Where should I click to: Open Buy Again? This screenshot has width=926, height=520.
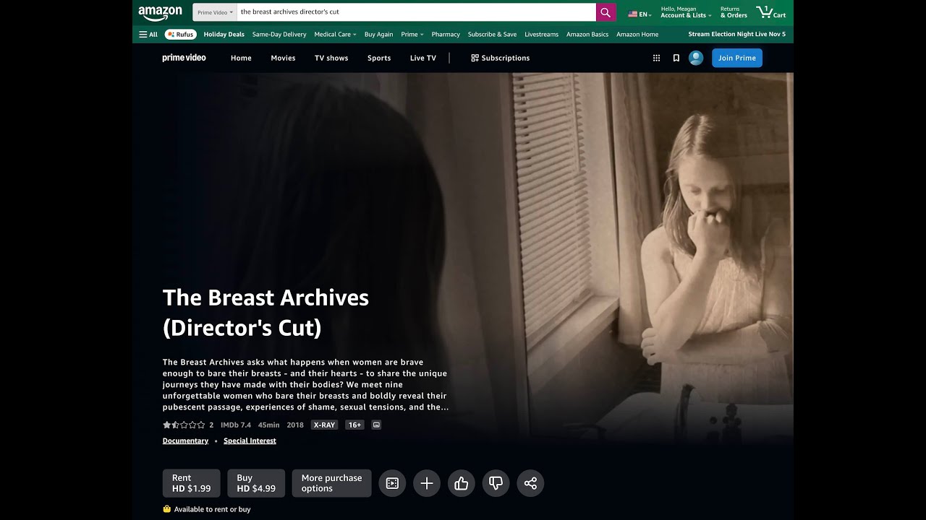click(x=379, y=34)
